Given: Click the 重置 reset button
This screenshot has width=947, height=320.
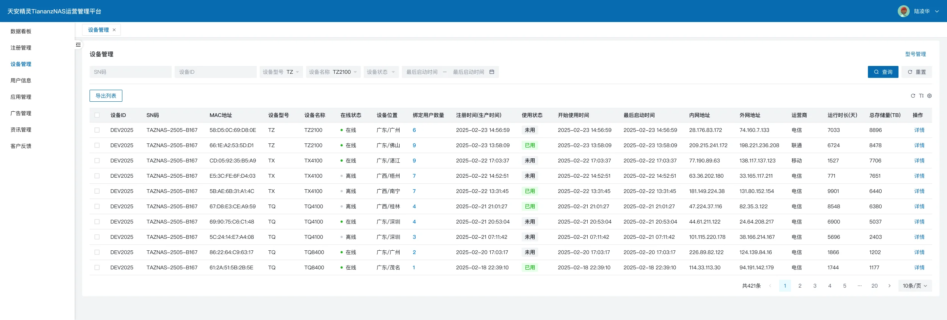Looking at the screenshot, I should click(917, 72).
